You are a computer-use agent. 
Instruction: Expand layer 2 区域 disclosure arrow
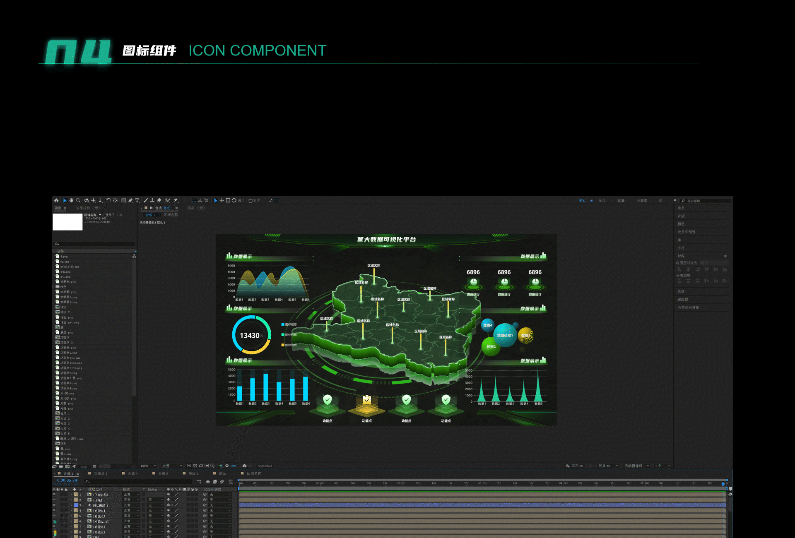71,500
